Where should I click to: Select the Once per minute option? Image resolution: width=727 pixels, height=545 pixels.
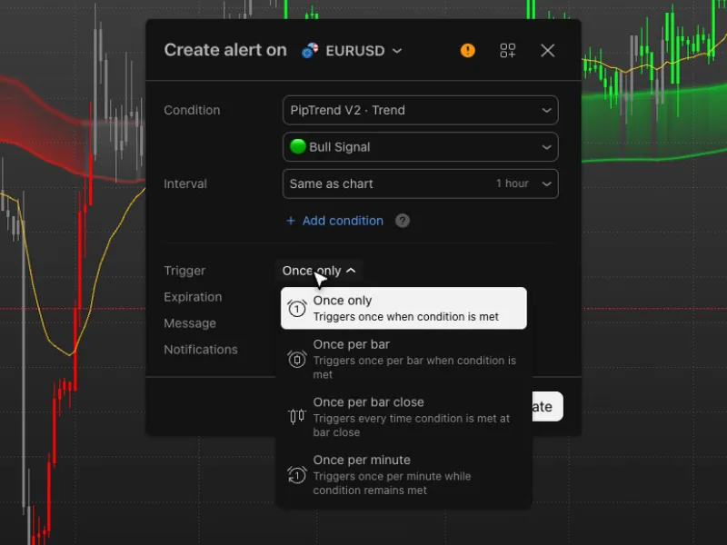[x=403, y=474]
